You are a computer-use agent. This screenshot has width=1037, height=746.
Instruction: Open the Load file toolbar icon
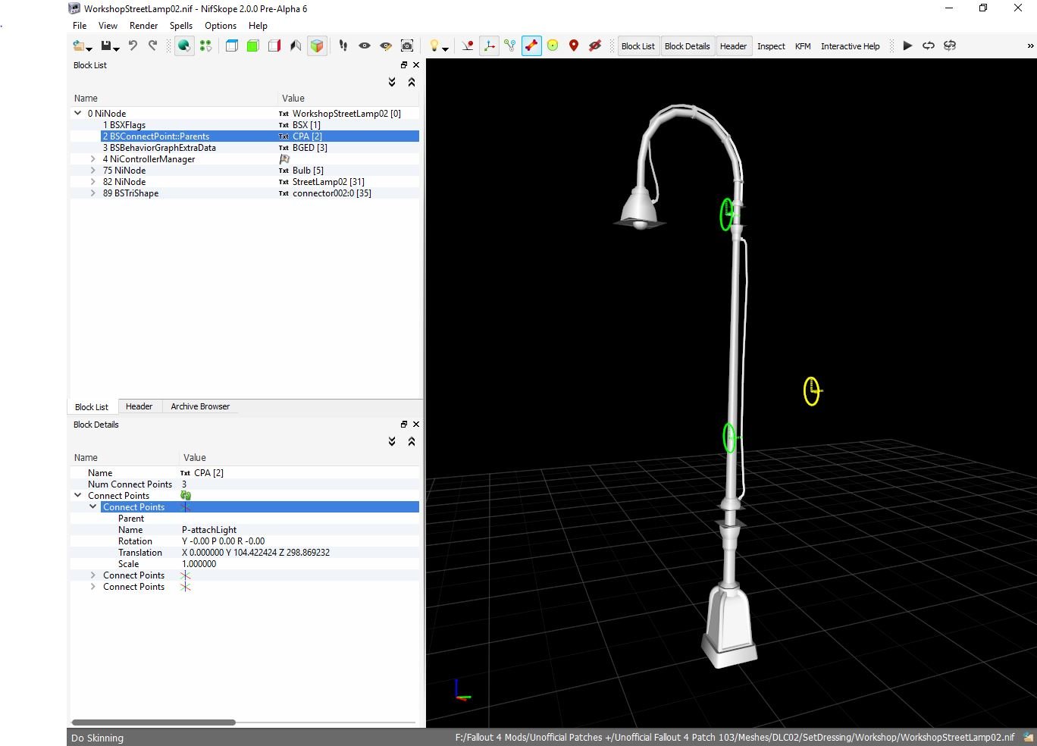coord(79,46)
